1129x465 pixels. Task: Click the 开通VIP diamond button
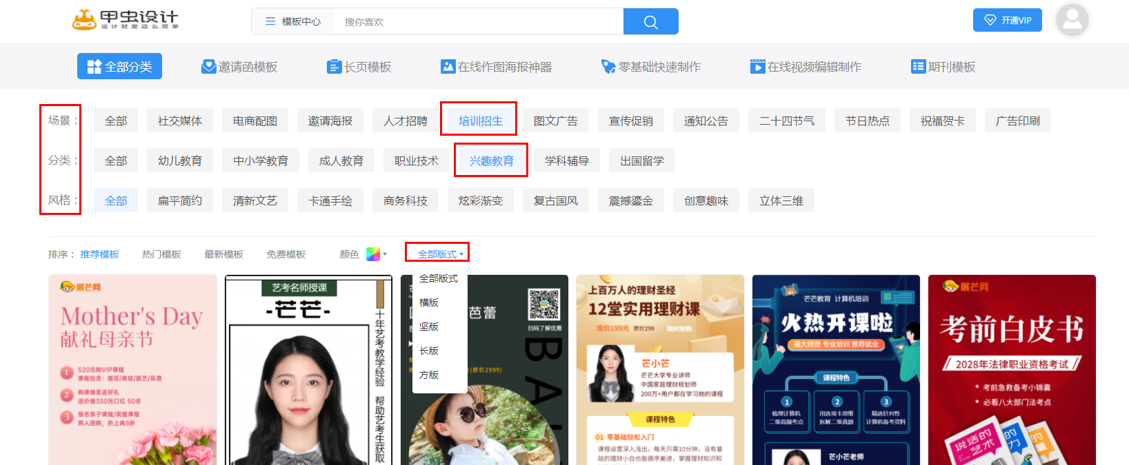coord(1007,20)
